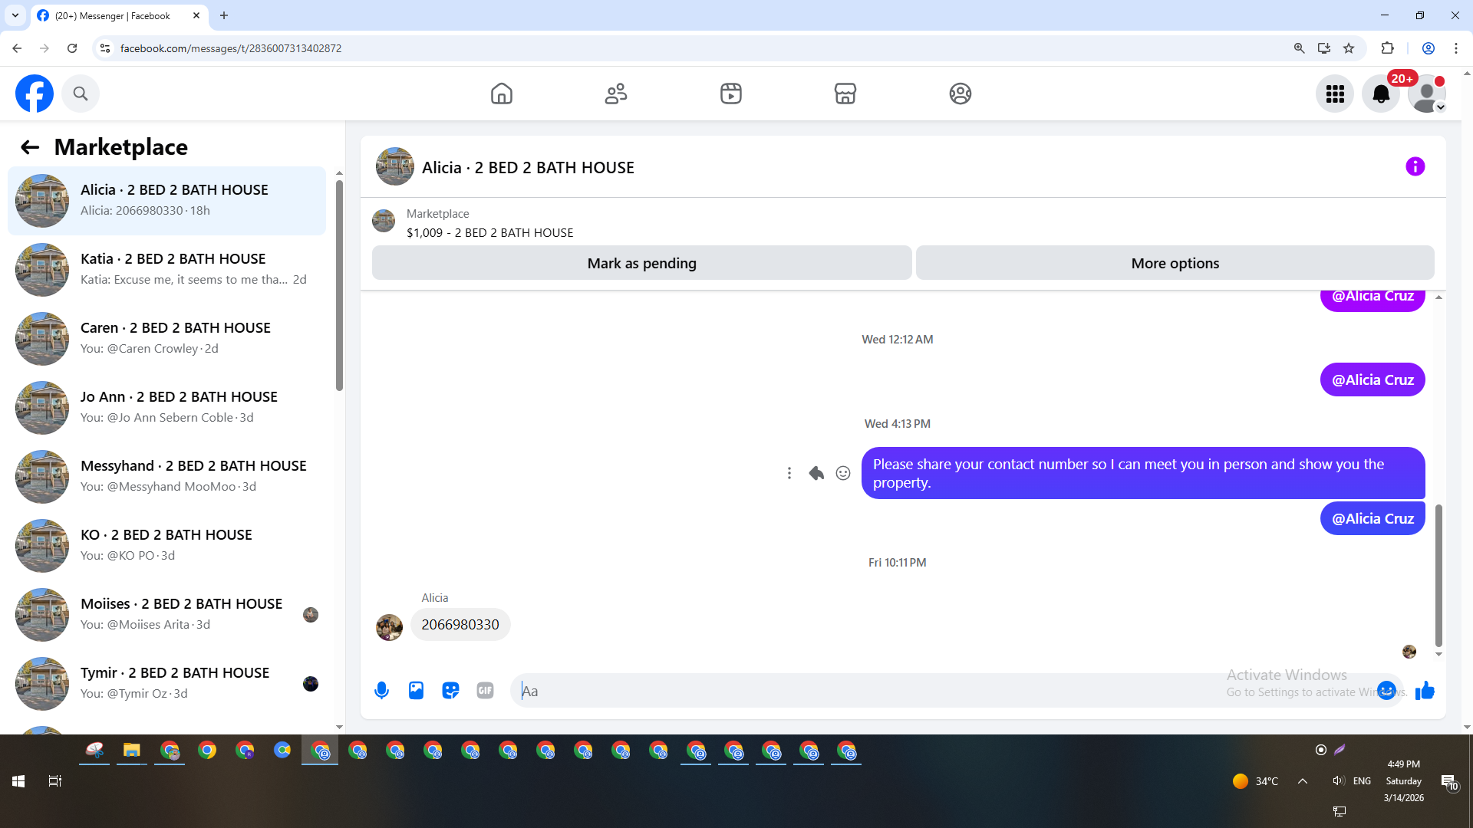Open the Chrome profile icon

(x=1429, y=48)
